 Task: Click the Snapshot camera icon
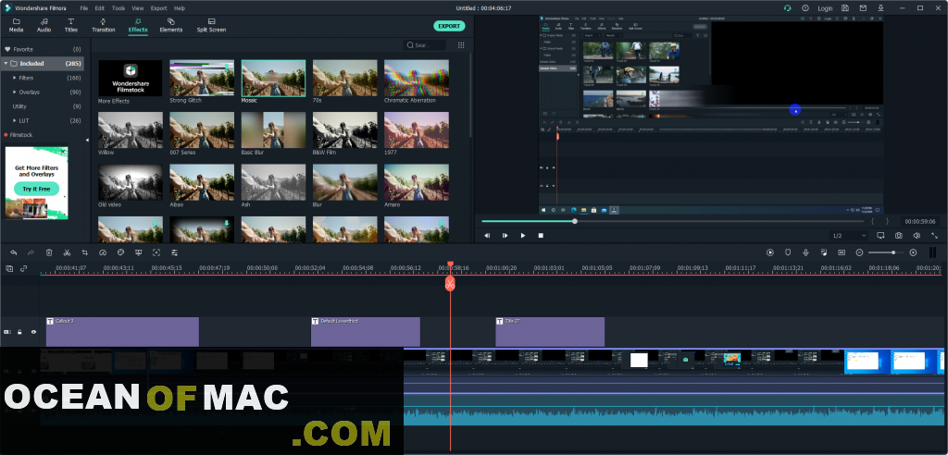[899, 236]
